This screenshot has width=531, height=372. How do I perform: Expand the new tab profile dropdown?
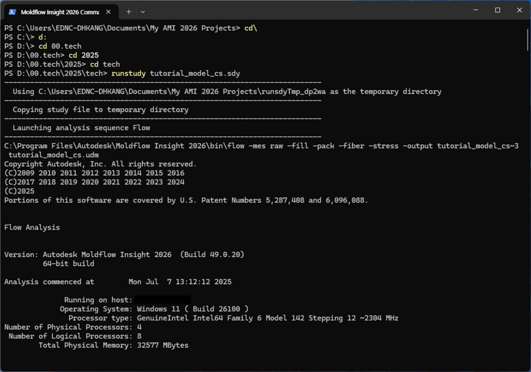[x=143, y=12]
